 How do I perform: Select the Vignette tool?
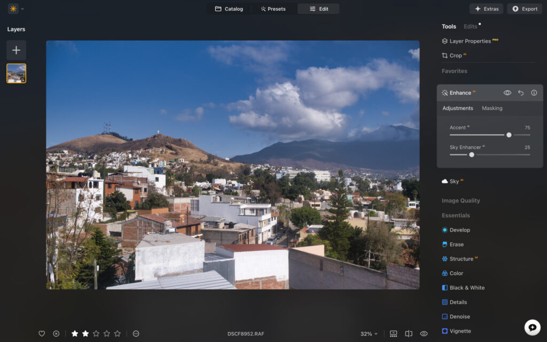tap(459, 331)
